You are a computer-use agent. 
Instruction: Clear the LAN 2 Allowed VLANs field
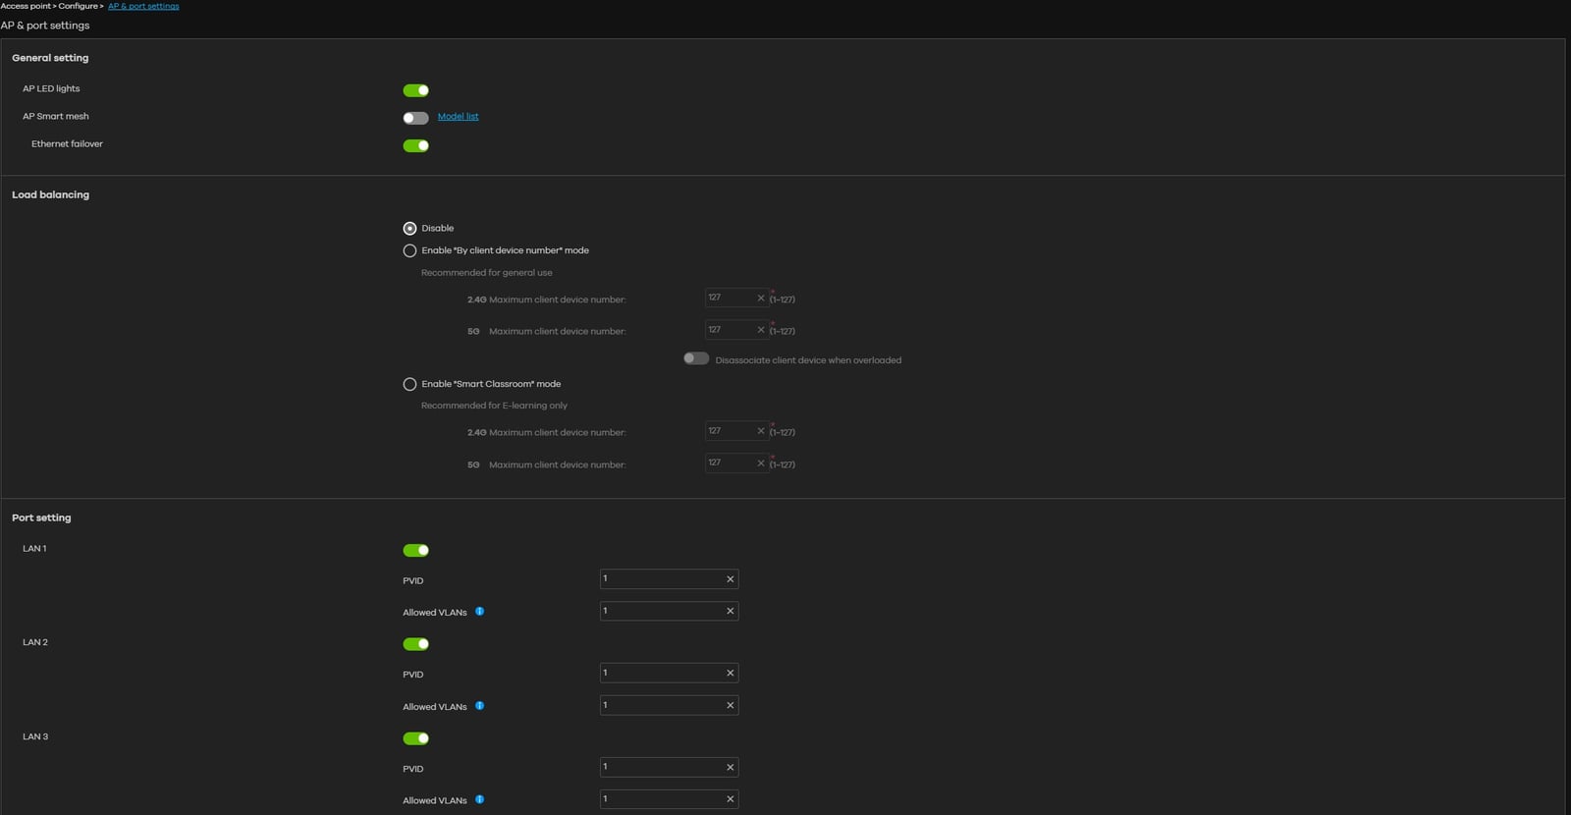[730, 705]
